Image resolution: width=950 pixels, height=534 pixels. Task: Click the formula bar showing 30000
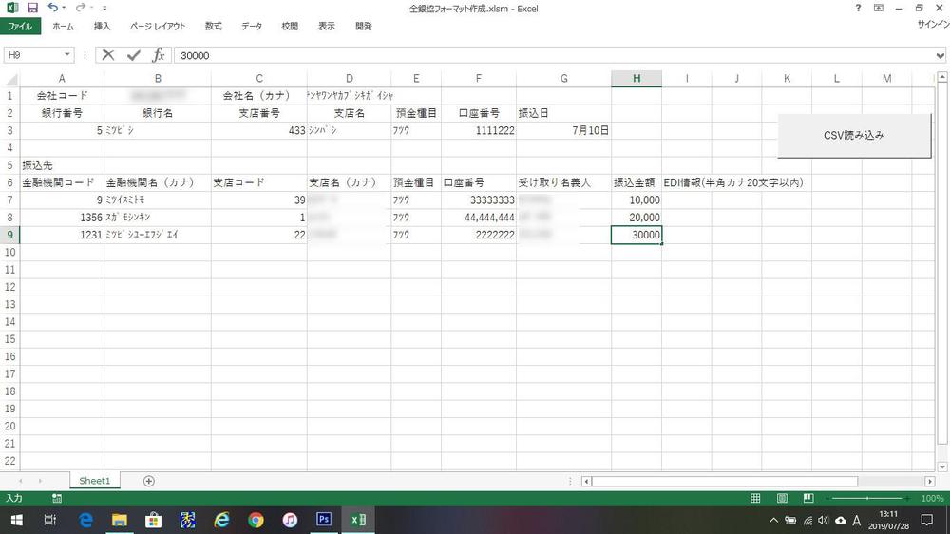click(554, 55)
